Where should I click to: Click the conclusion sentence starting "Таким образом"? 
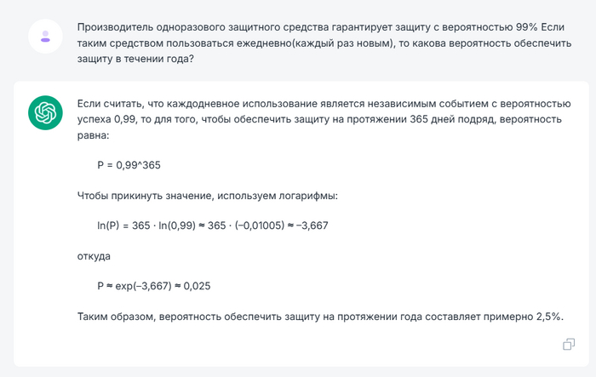[319, 317]
